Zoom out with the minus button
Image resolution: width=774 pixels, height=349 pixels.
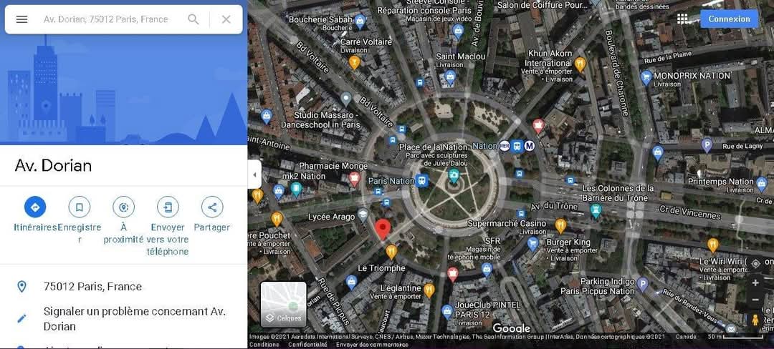click(755, 300)
